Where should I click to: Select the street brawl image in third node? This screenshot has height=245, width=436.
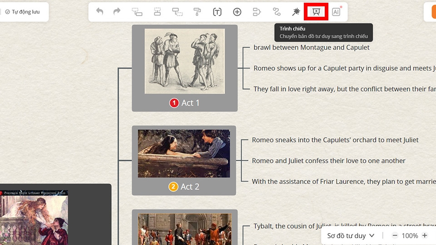pos(185,229)
